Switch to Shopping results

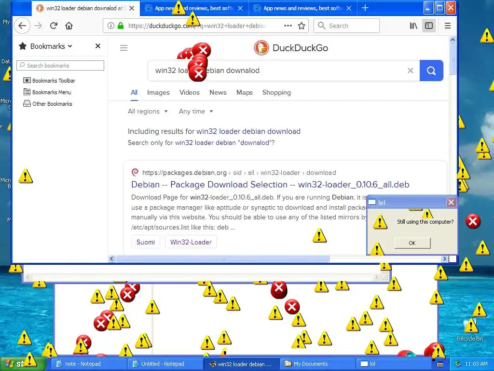pos(276,92)
